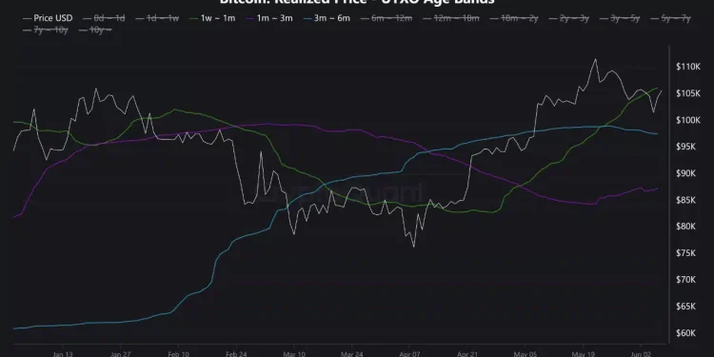Enable the 5y ~ 7y legend entry

[671, 18]
